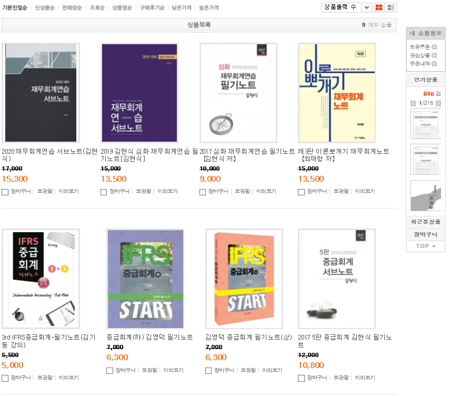Sort by 신상품순
Image resolution: width=450 pixels, height=397 pixels.
pyautogui.click(x=45, y=8)
